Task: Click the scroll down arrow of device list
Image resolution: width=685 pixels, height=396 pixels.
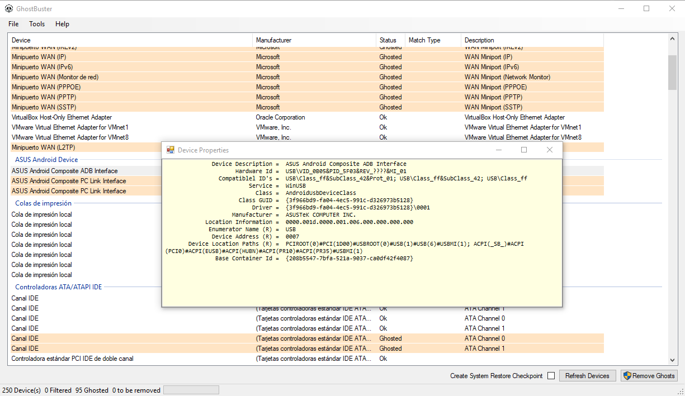Action: click(x=672, y=361)
